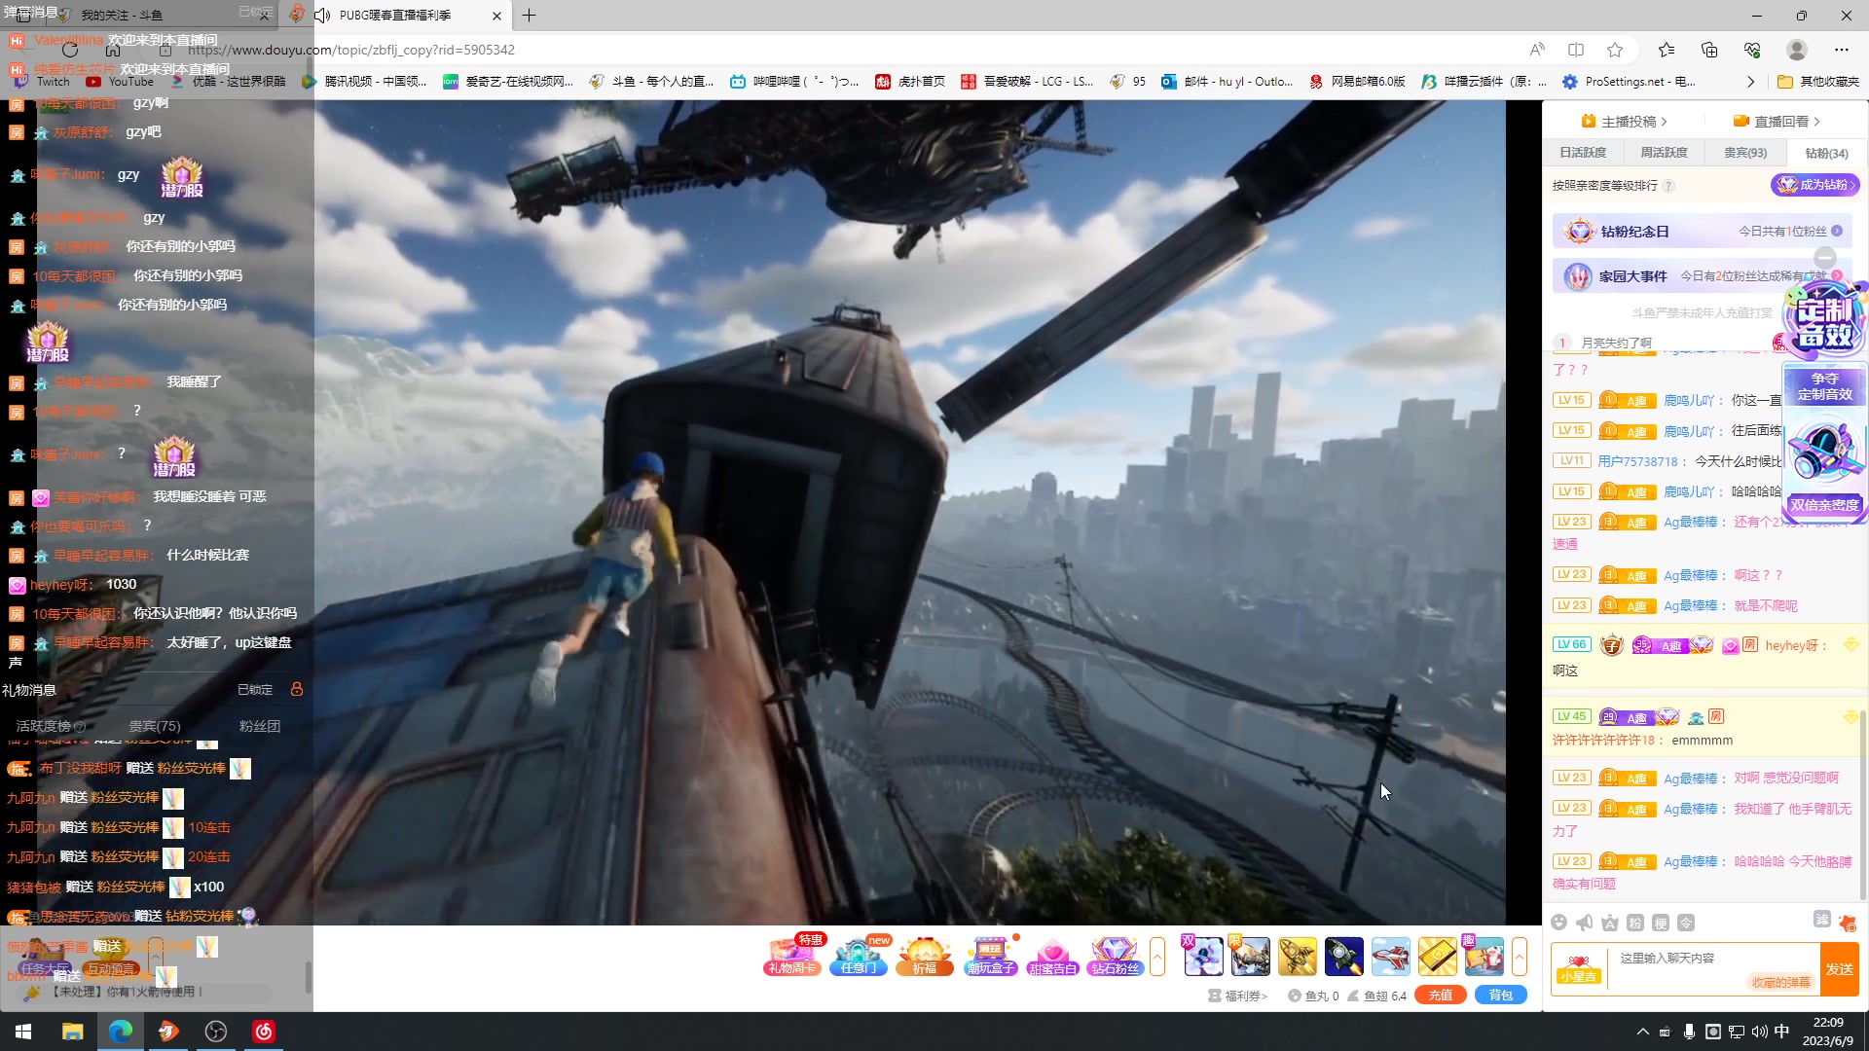Open the new tab plus button

529,16
